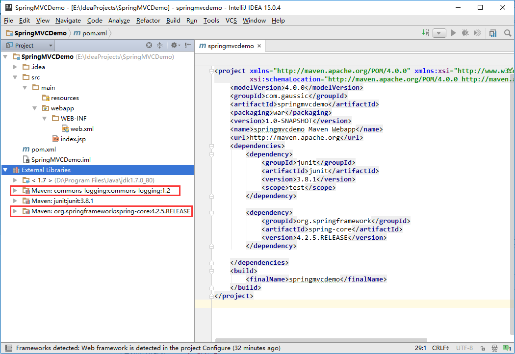Click the Make Project build icon
Viewport: 515px width, 354px height.
coord(425,33)
